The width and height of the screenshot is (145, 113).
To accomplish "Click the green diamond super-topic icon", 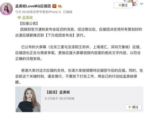I will (x=19, y=18).
